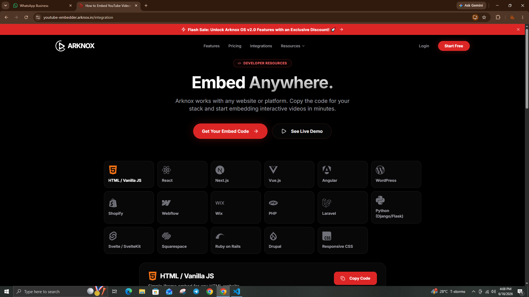Open the Next.js integration card

236,174
